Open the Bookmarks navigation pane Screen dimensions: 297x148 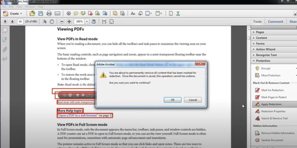(4, 39)
